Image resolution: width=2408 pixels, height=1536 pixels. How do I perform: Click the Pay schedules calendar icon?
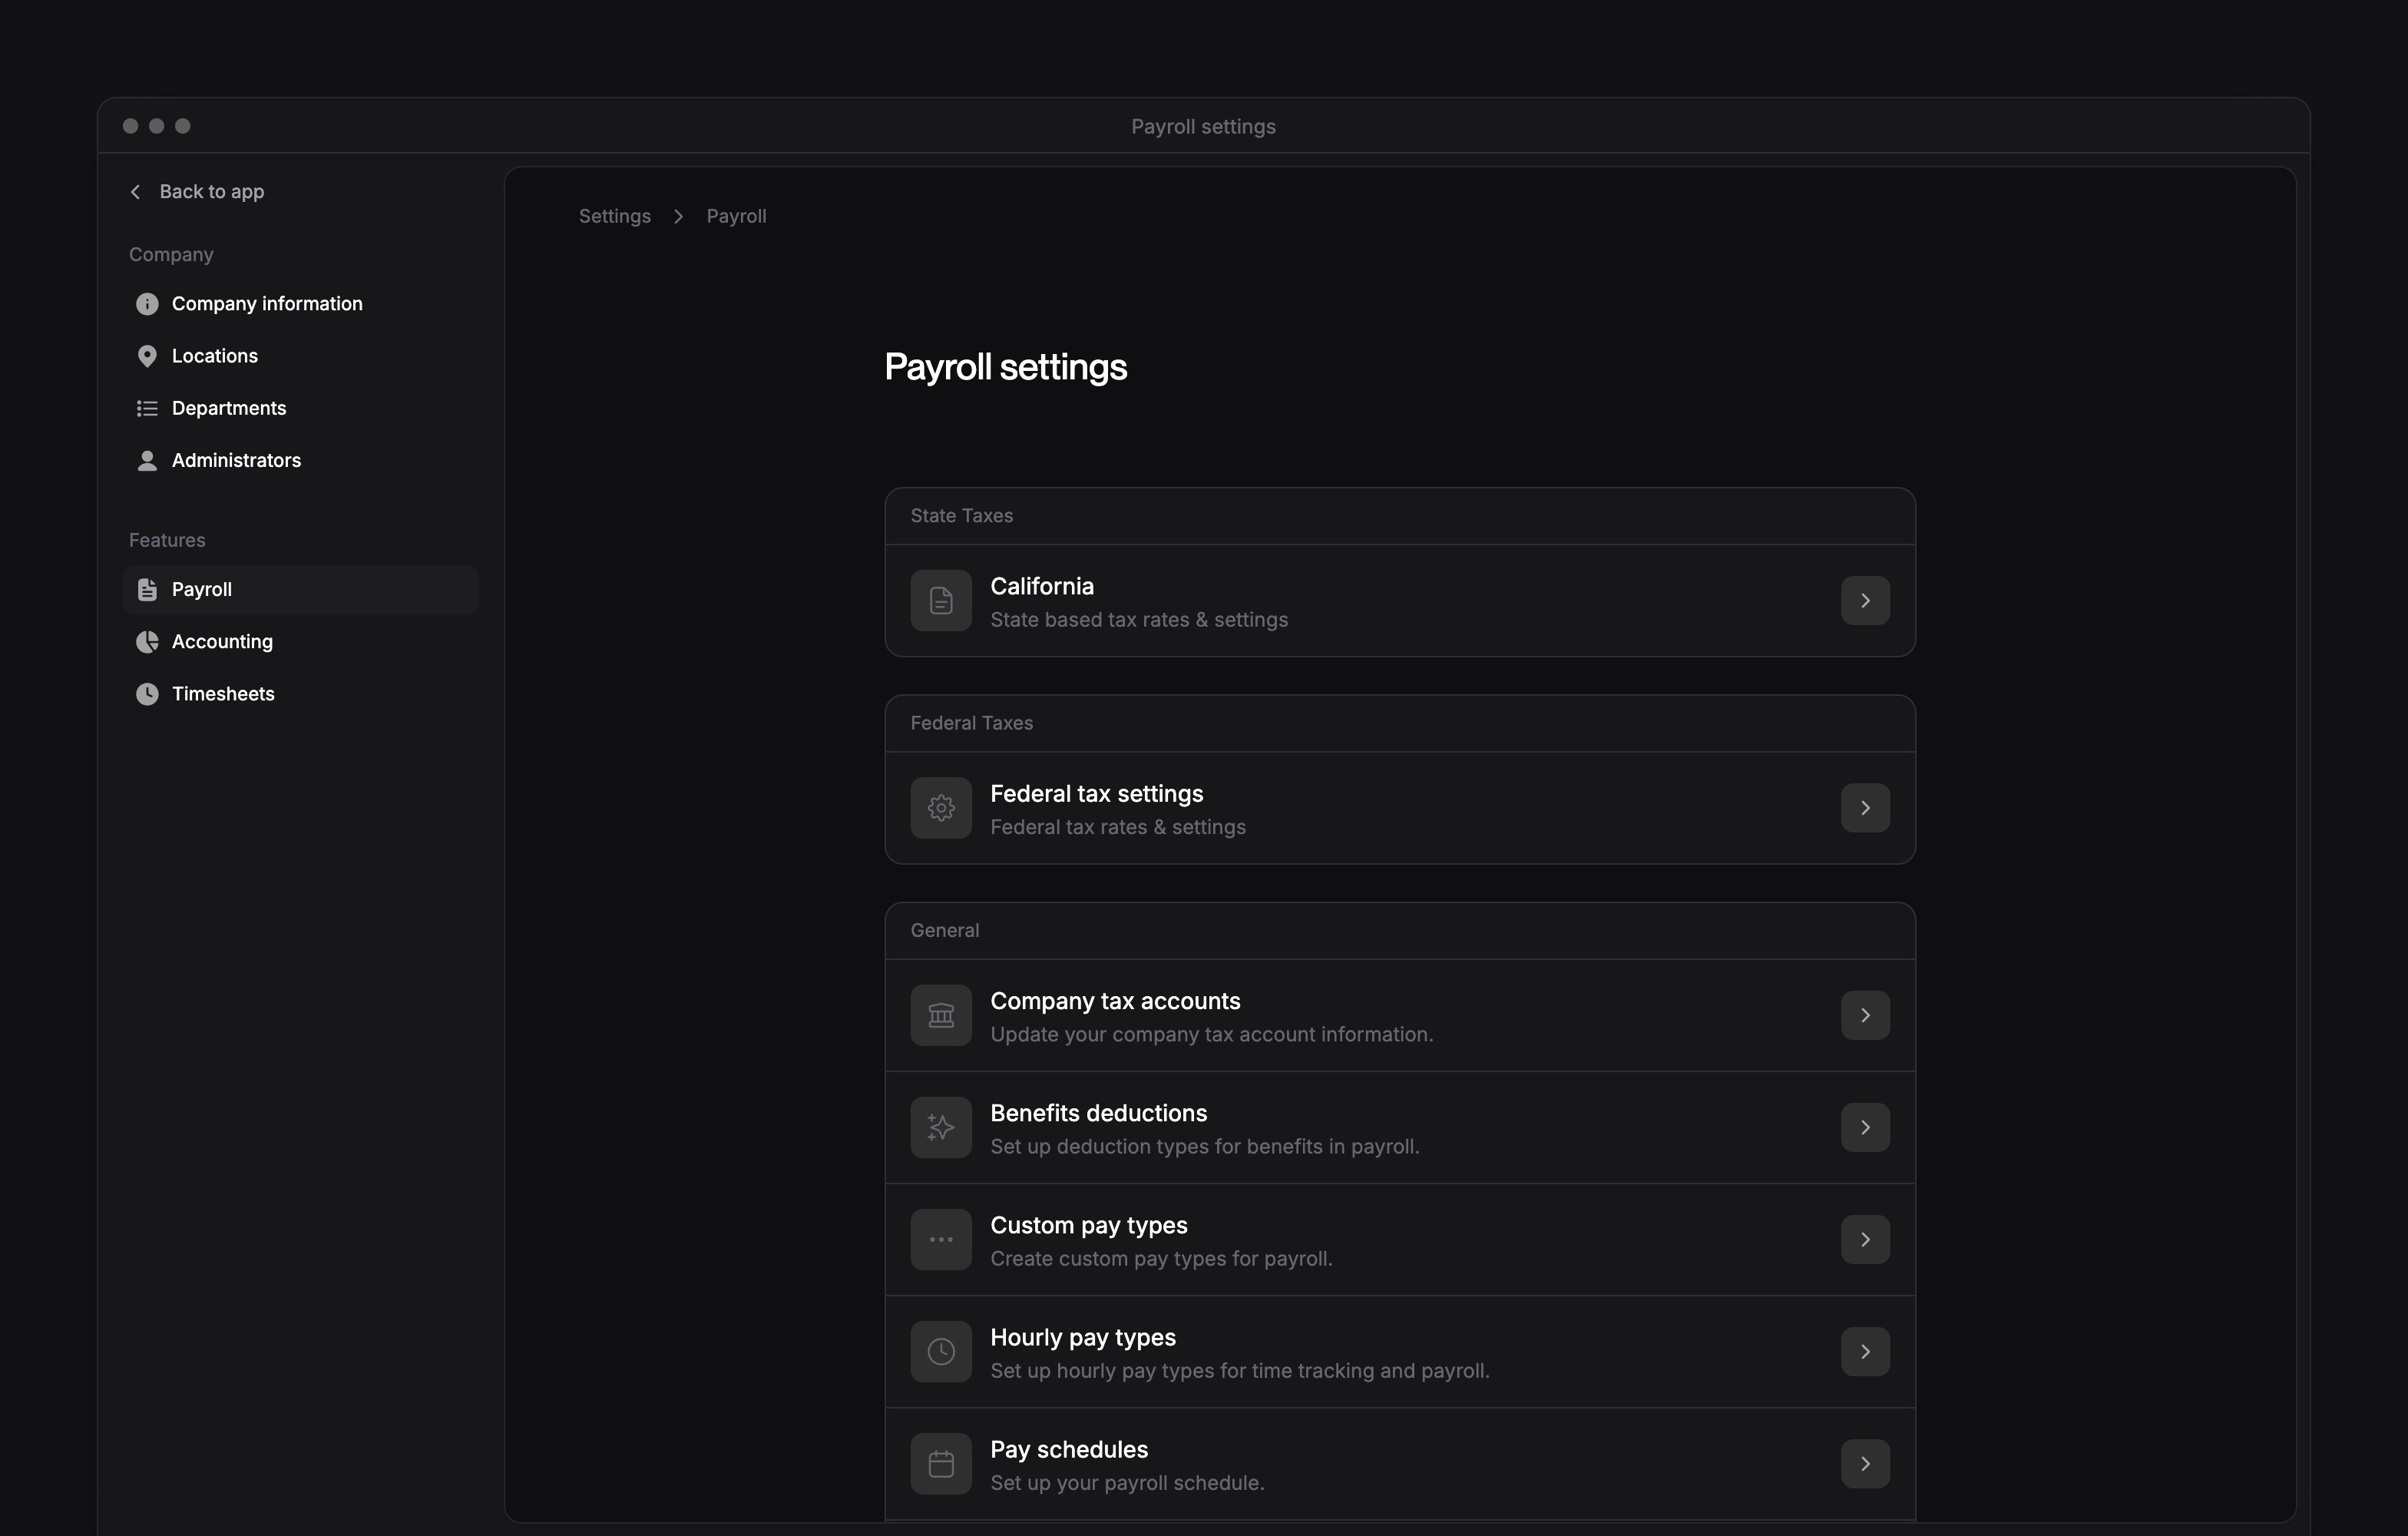coord(941,1464)
